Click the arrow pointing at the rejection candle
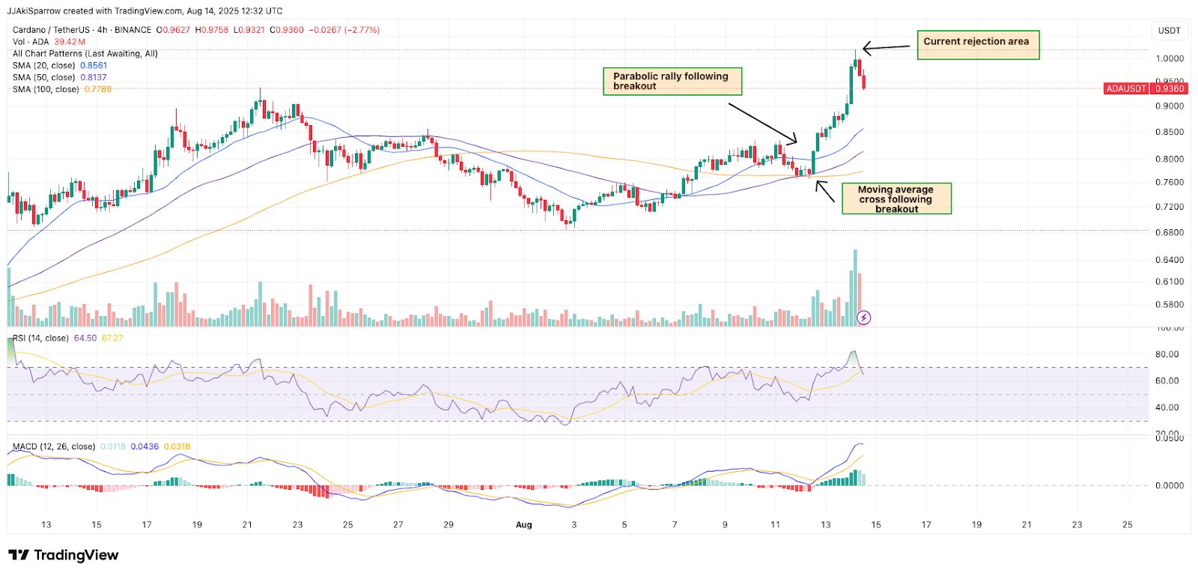Image resolution: width=1198 pixels, height=576 pixels. (887, 48)
